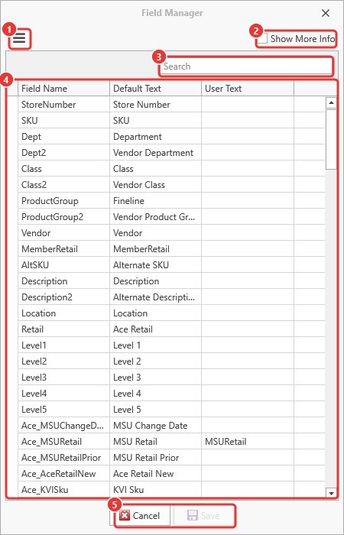Select the ProductGroup2 field name cell
The width and height of the screenshot is (344, 535).
63,216
